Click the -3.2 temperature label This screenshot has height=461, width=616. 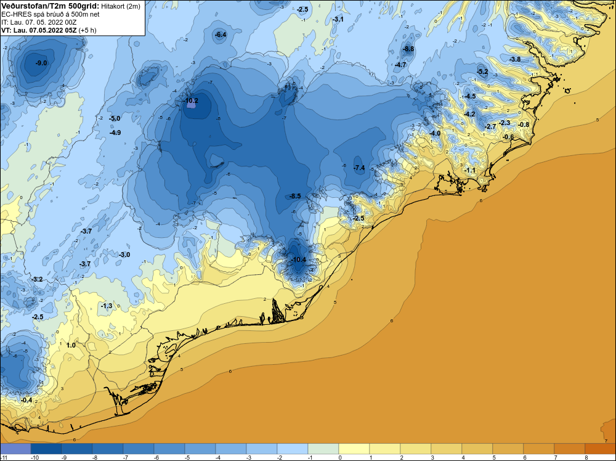tap(38, 279)
